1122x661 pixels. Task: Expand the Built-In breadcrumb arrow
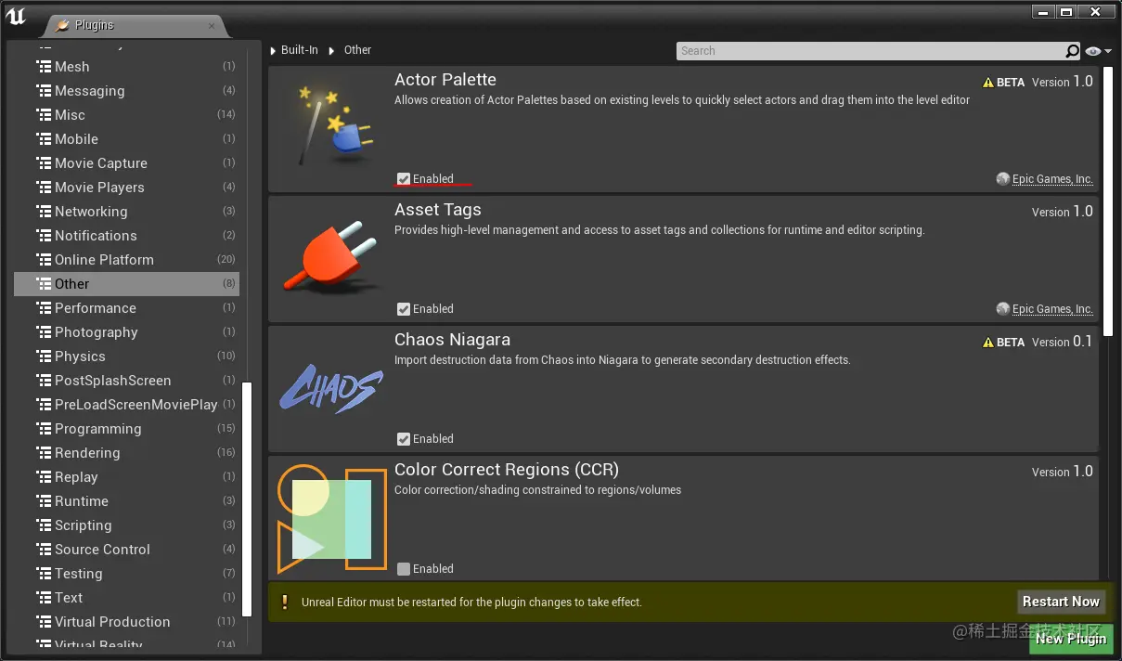[274, 50]
